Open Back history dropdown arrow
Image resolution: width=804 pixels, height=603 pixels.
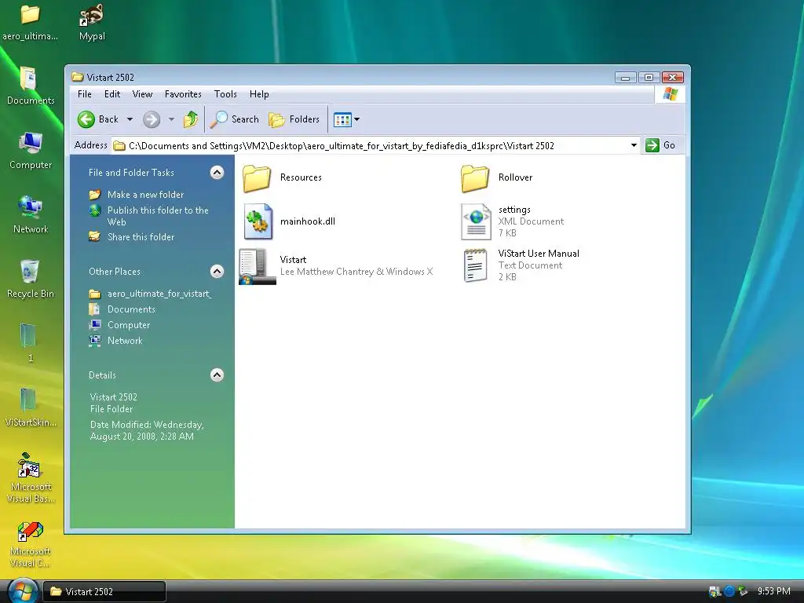point(130,119)
